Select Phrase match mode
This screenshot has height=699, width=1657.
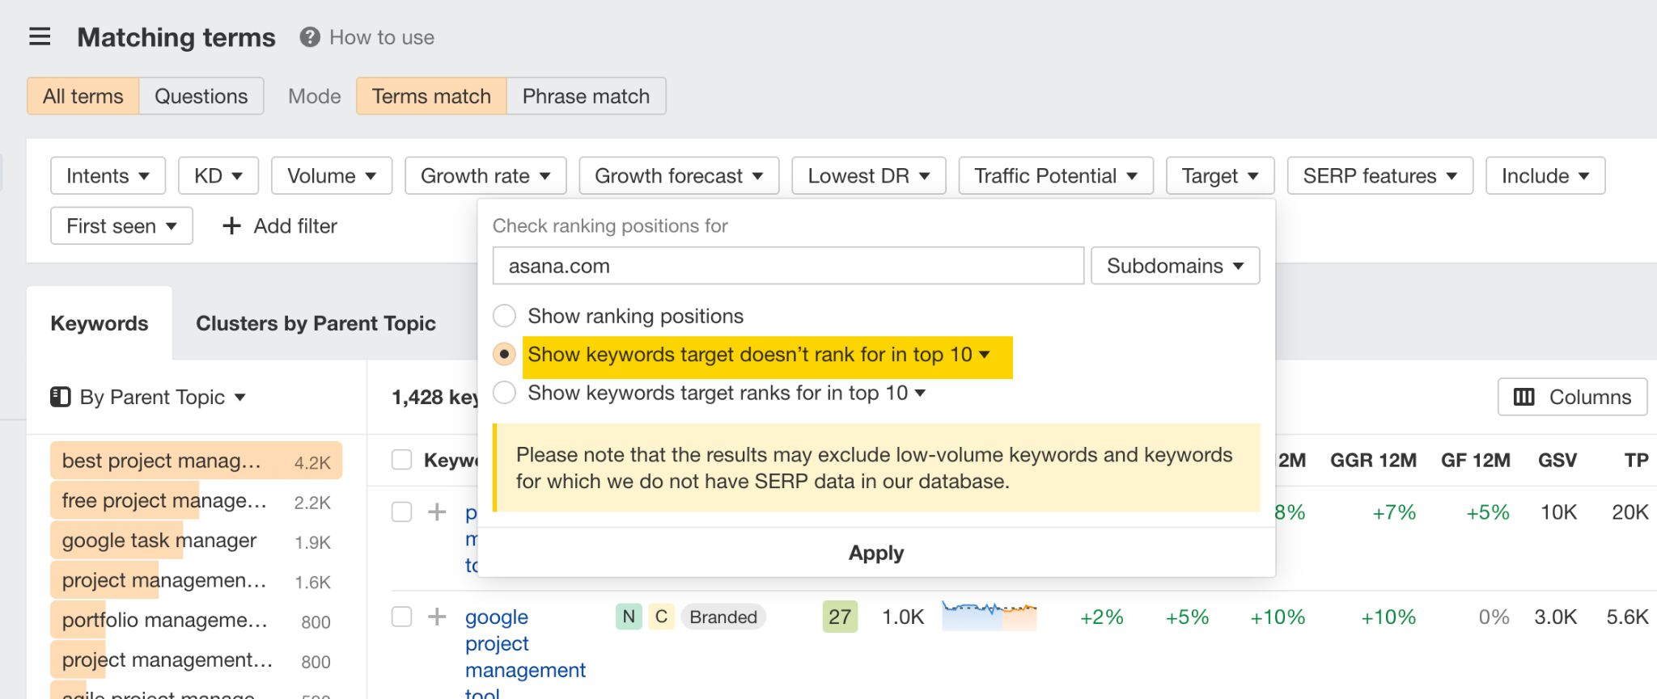[586, 96]
